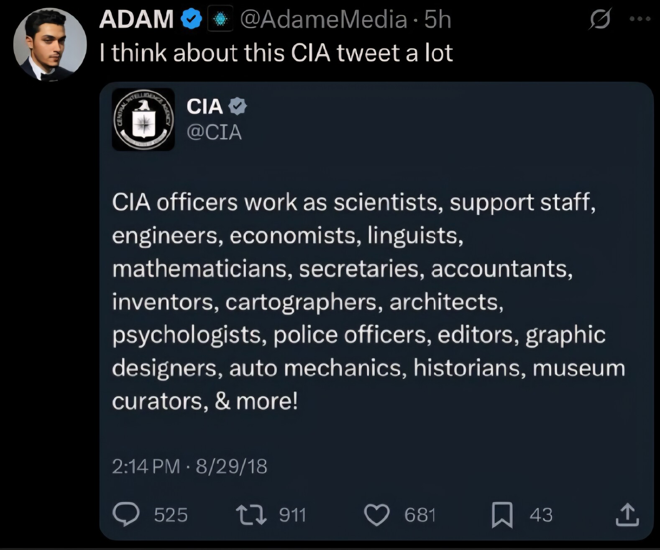Click the share upload arrow icon
Image resolution: width=660 pixels, height=550 pixels.
(x=627, y=514)
